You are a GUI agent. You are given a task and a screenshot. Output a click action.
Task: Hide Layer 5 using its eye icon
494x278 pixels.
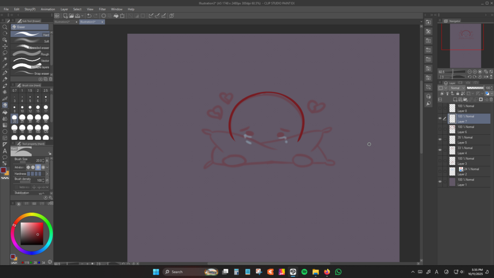click(x=439, y=139)
